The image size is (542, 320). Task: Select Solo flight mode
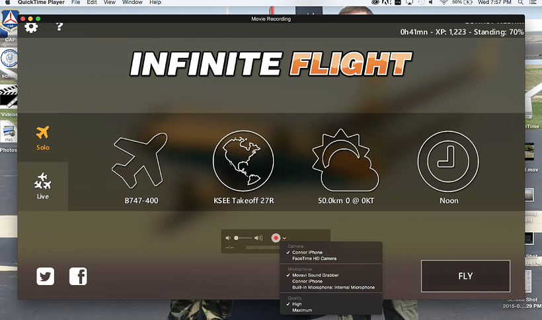pos(43,138)
